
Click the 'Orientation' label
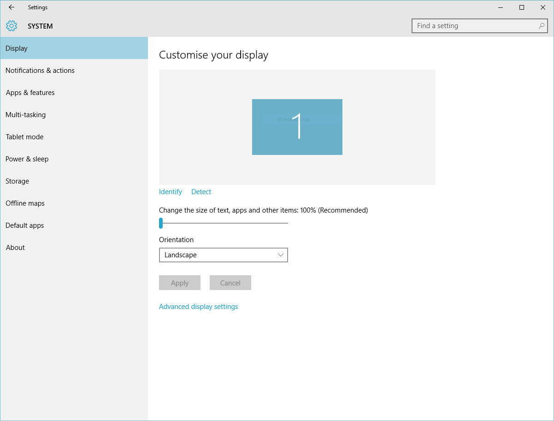pos(177,240)
